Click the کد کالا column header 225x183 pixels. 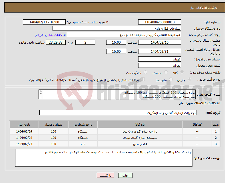(197, 125)
